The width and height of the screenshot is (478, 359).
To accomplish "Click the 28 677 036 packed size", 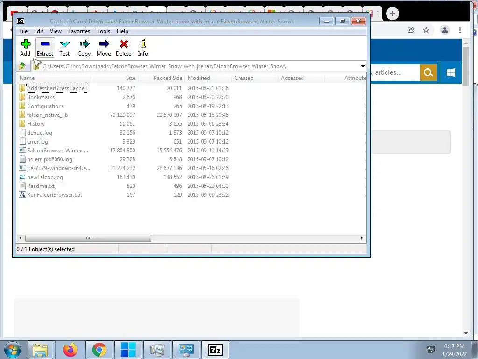I will (169, 168).
